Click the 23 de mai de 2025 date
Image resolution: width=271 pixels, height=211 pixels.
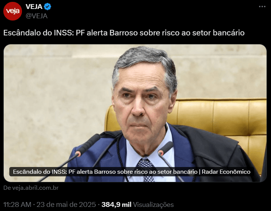pyautogui.click(x=66, y=205)
